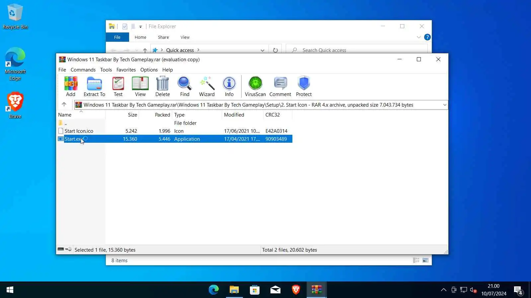Run the Test archive tool
Image resolution: width=531 pixels, height=298 pixels.
click(118, 86)
